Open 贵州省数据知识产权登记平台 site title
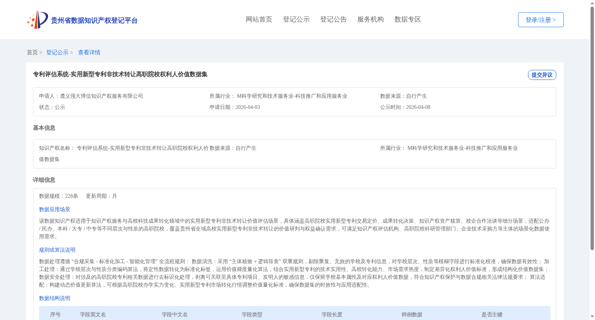This screenshot has width=595, height=320. pos(94,20)
